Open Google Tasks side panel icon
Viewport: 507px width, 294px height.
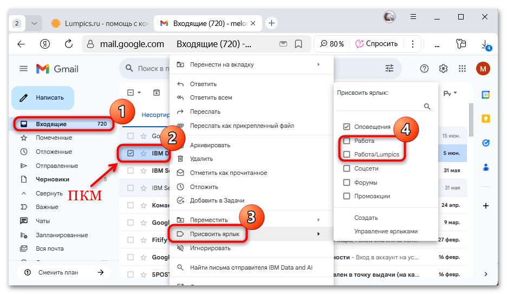click(x=486, y=143)
